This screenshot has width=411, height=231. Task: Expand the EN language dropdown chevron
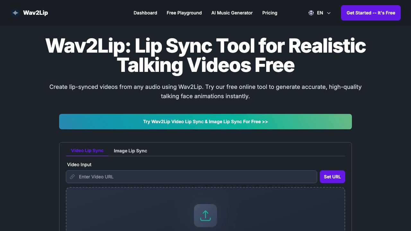(x=329, y=13)
